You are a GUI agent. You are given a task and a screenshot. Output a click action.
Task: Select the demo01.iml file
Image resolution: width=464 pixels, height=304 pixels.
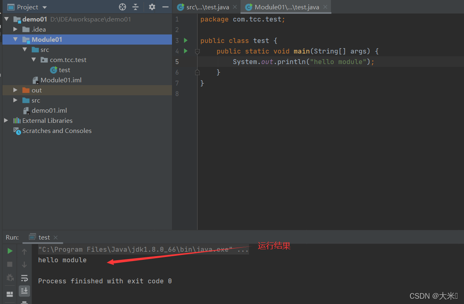tap(49, 110)
